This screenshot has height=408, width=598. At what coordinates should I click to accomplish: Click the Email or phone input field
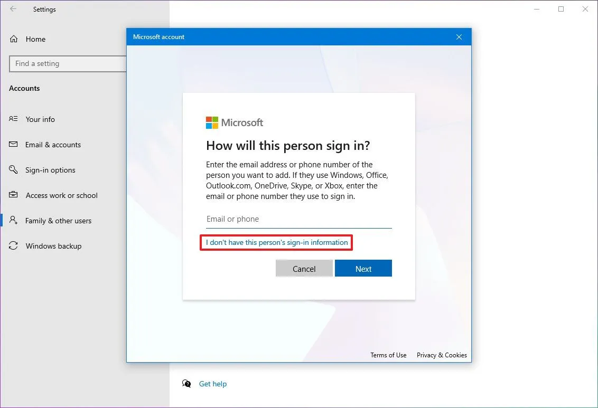click(298, 219)
